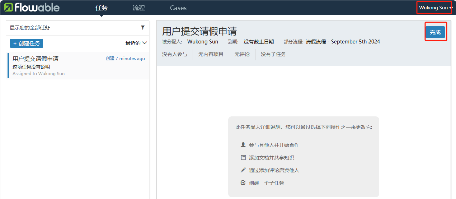This screenshot has height=199, width=456.
Task: Click the filter funnel icon
Action: 143,27
